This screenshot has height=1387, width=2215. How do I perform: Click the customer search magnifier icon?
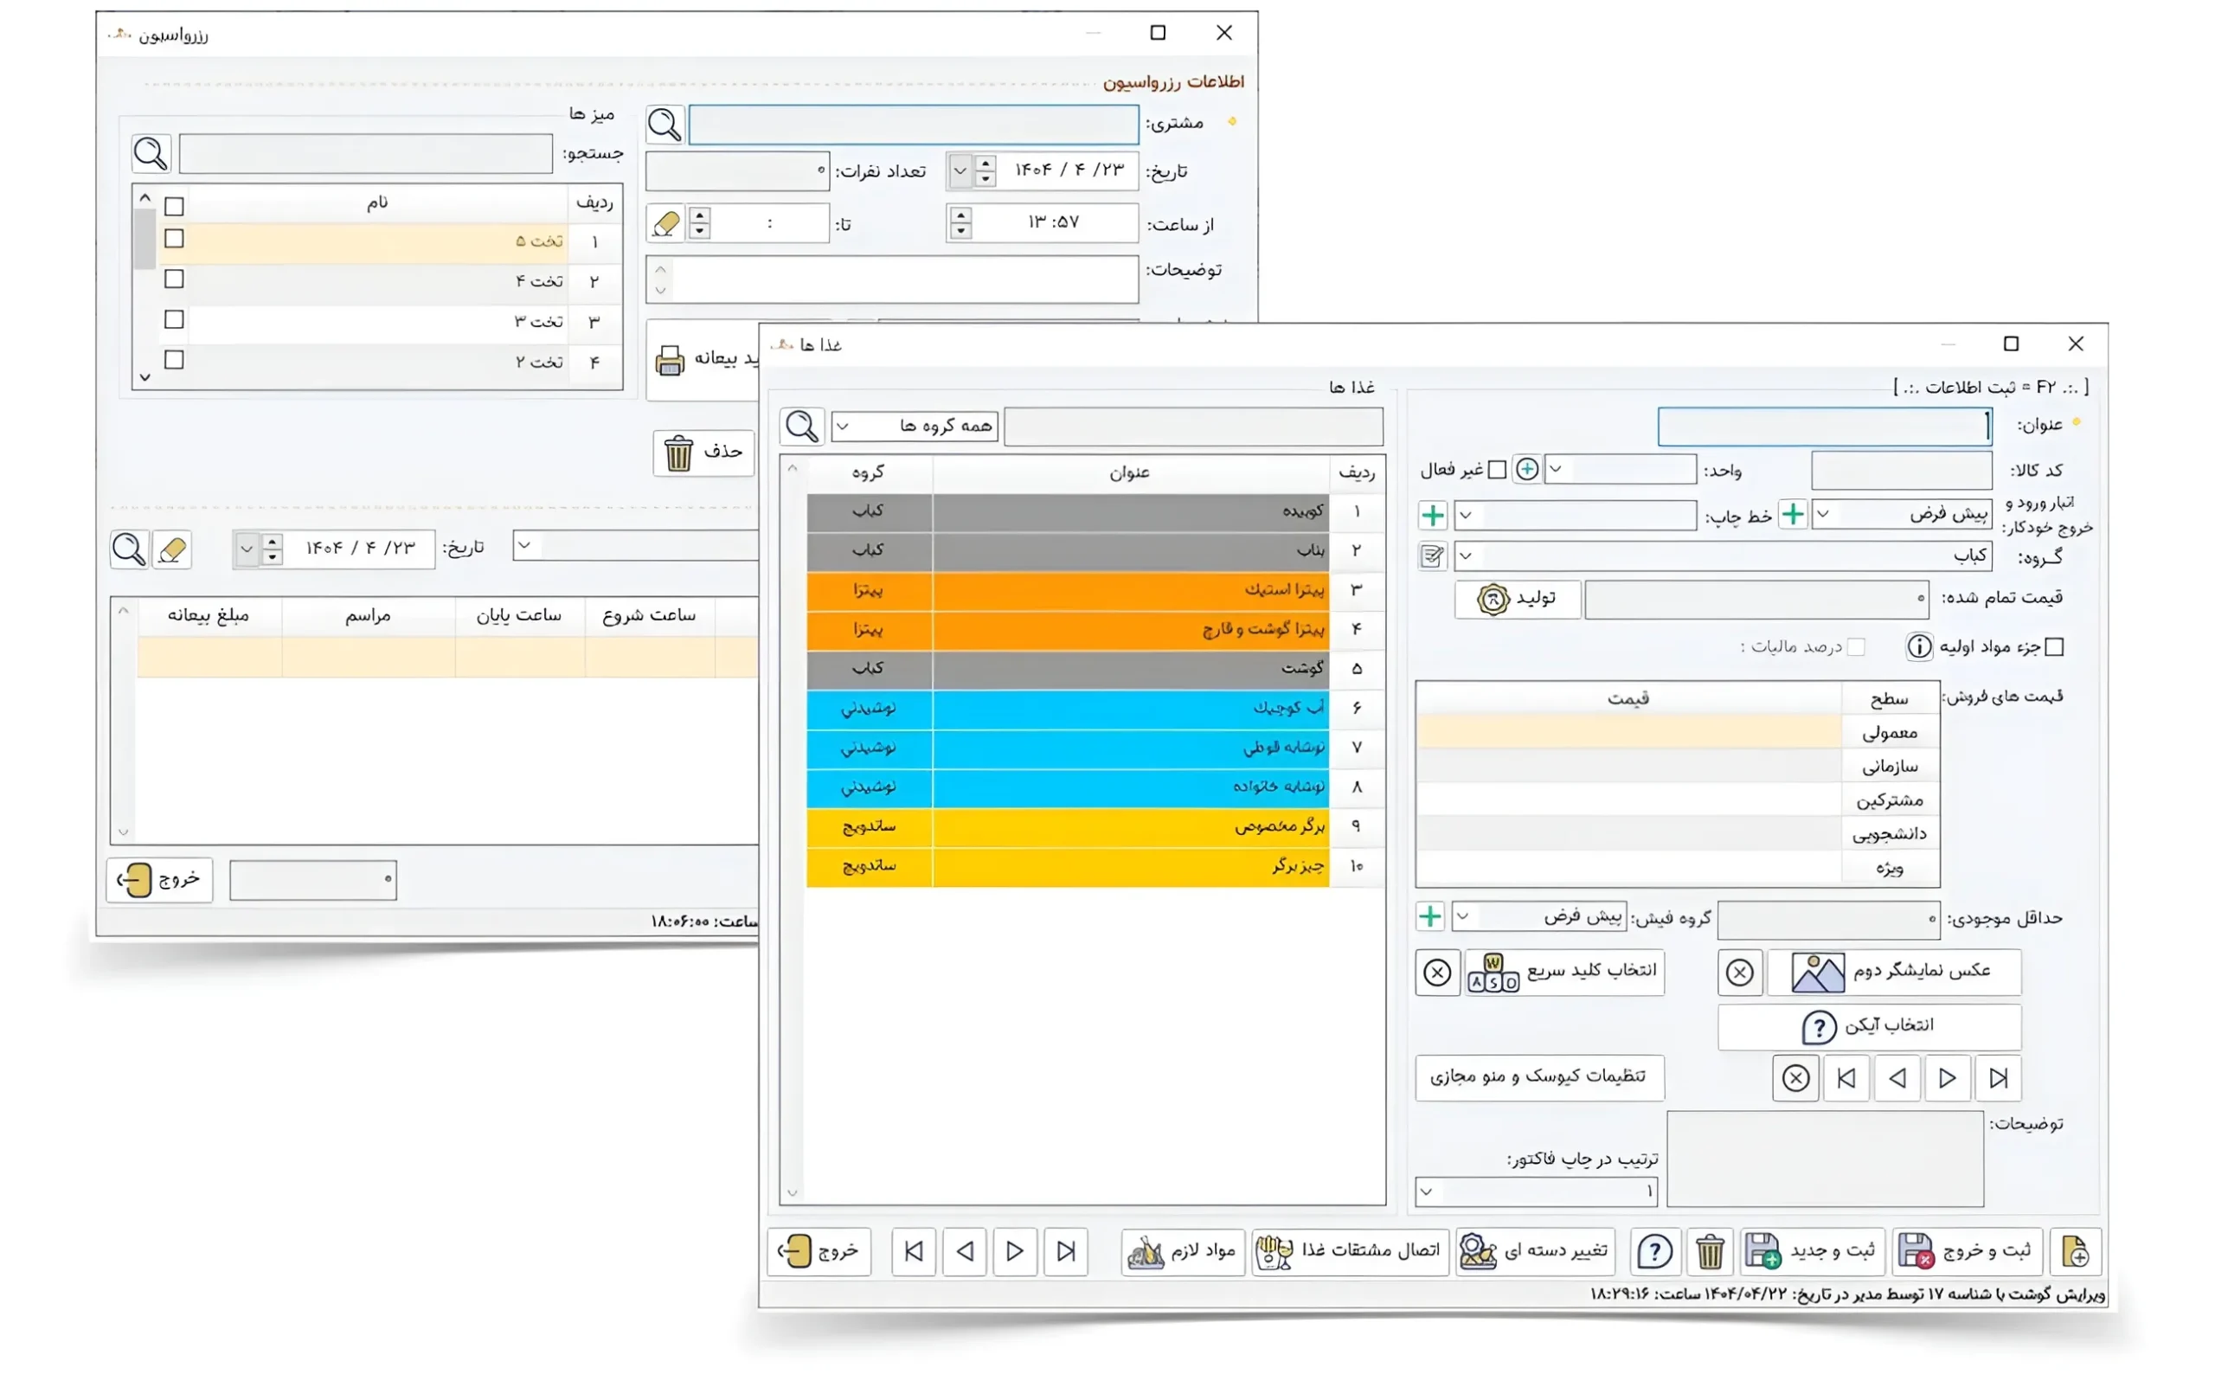[664, 124]
